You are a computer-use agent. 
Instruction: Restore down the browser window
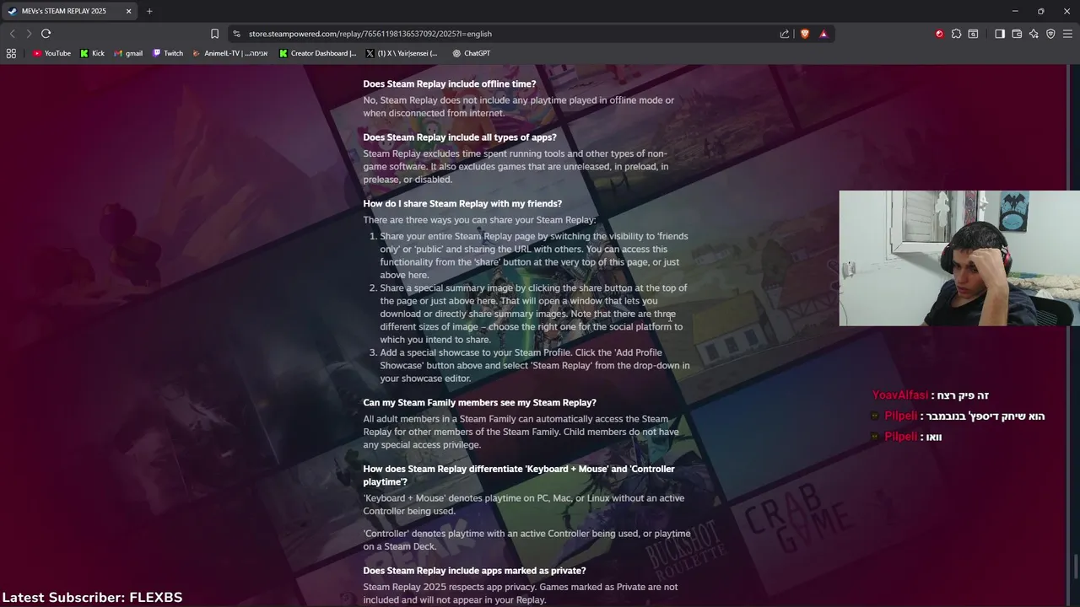click(1040, 11)
